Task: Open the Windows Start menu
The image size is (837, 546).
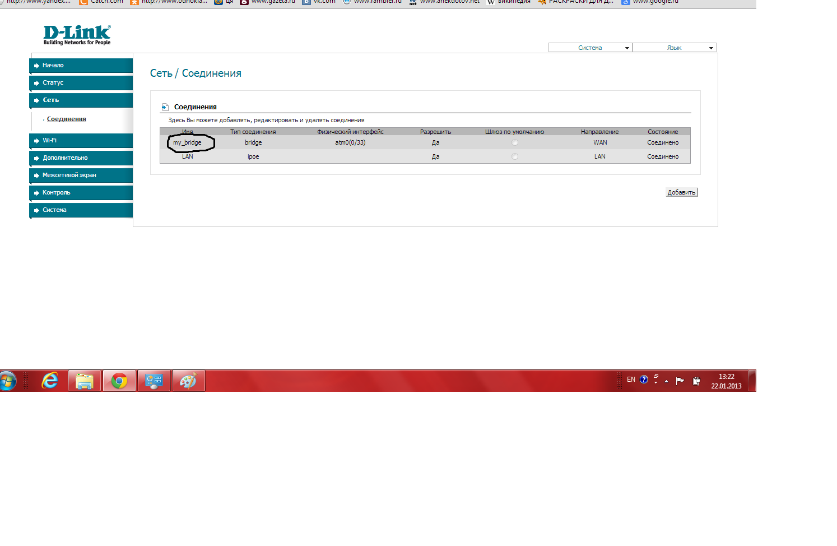Action: pos(8,381)
